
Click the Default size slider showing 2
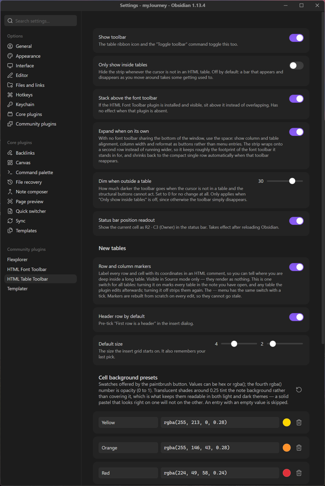click(285, 344)
